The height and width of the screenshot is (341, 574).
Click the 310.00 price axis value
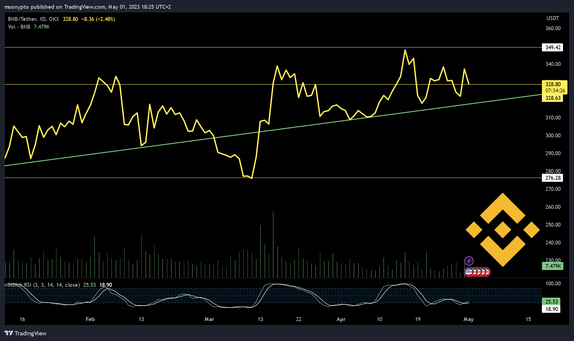553,118
